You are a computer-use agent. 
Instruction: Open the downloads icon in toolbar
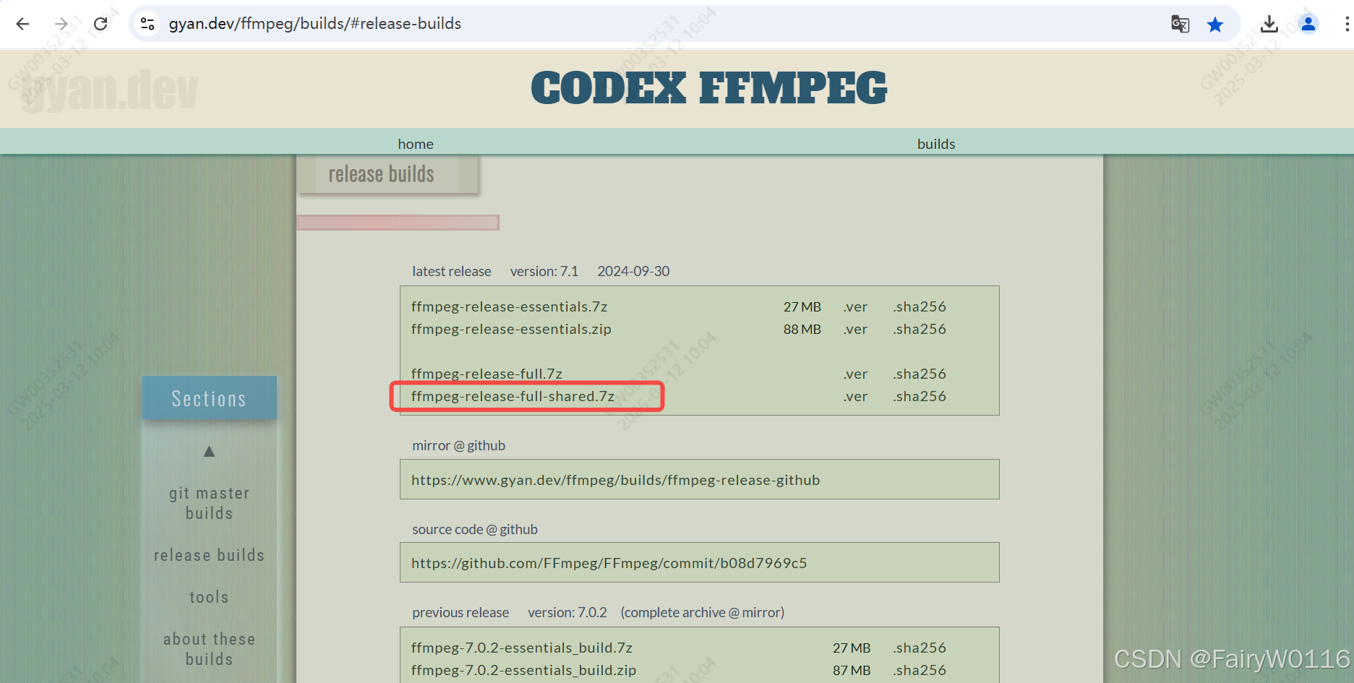1269,24
